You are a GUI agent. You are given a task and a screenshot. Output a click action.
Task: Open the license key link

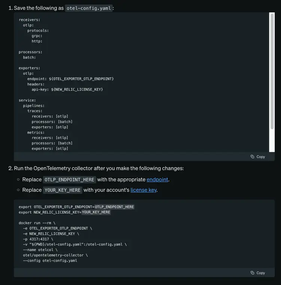[143, 190]
